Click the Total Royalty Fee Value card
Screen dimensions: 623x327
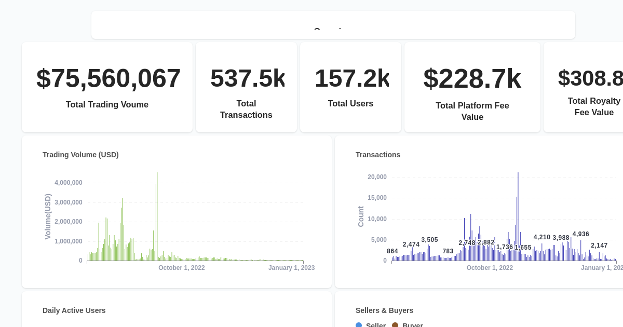(592, 87)
